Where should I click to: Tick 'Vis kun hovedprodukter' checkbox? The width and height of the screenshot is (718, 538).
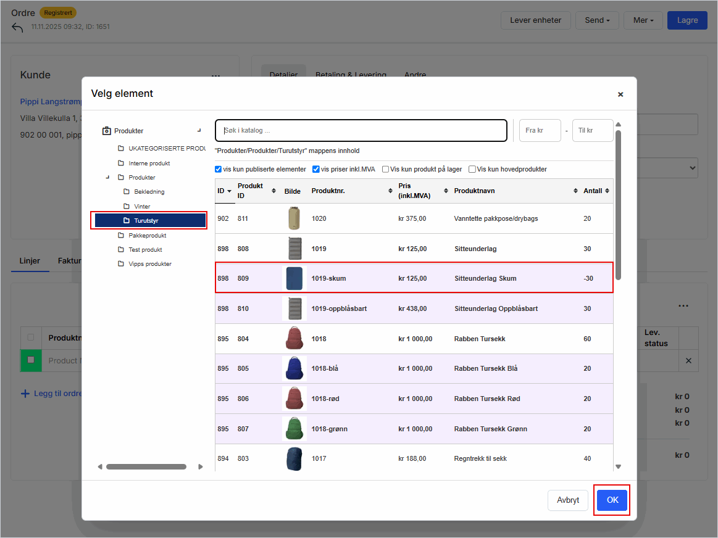(x=472, y=169)
